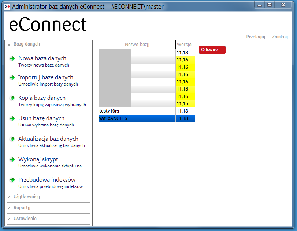Expand the Ustawienia section chevron

coord(9,219)
